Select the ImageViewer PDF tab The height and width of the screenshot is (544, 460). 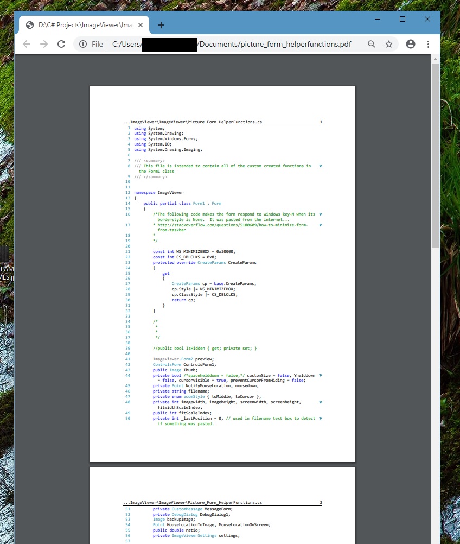(81, 24)
